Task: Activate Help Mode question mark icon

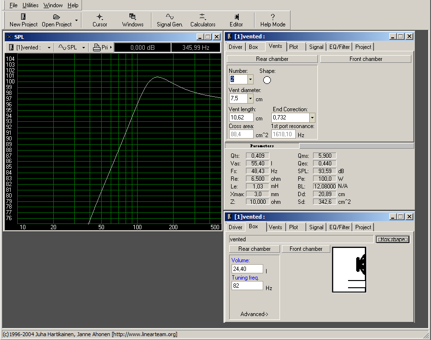Action: tap(273, 17)
